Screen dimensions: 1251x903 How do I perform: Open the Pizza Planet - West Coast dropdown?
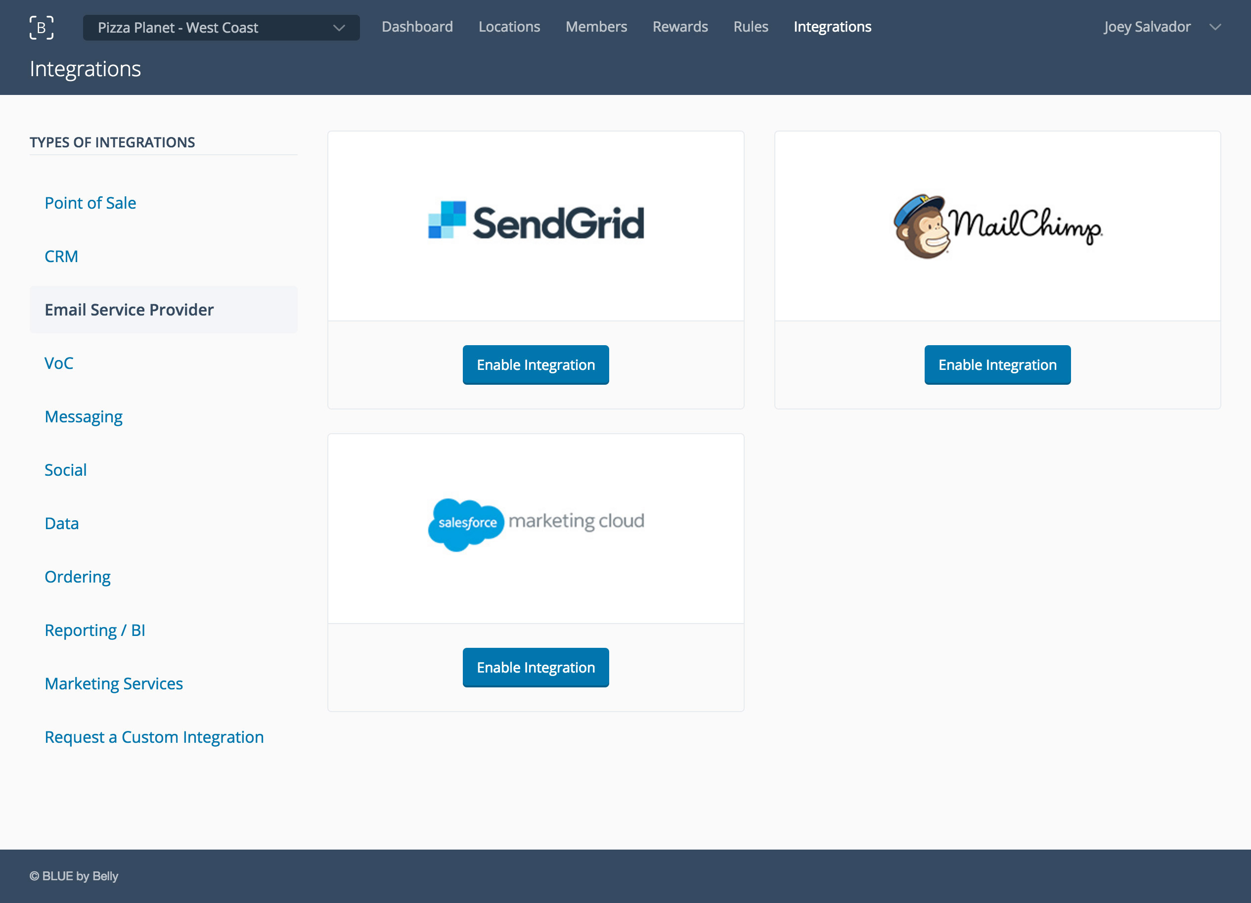pos(221,28)
